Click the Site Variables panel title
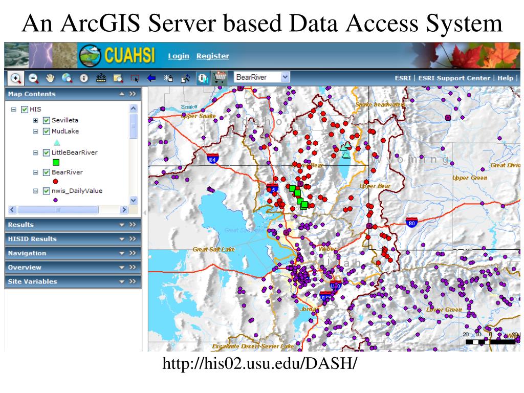Image resolution: width=524 pixels, height=393 pixels. tap(32, 281)
